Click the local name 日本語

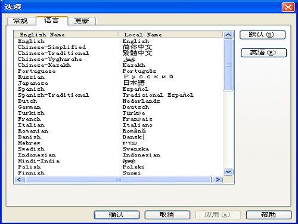click(x=134, y=83)
